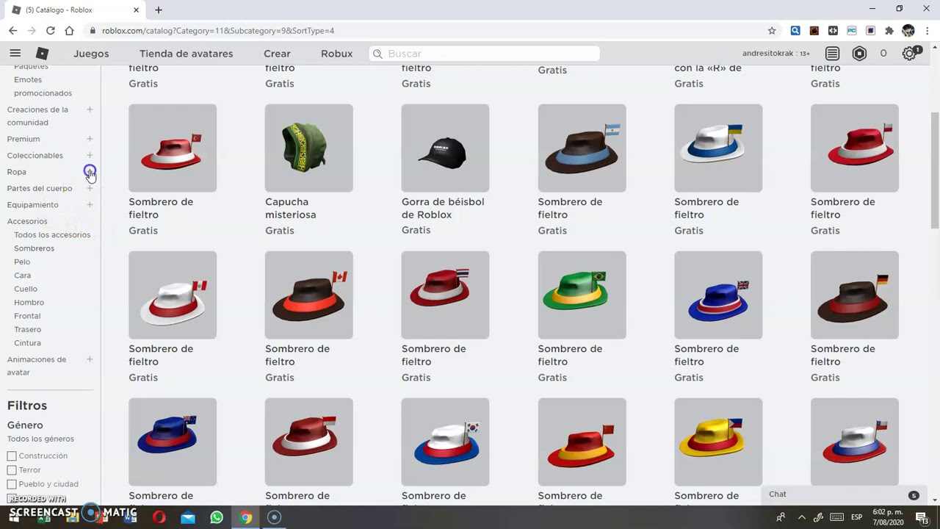This screenshot has width=940, height=529.
Task: Click Chrome icon in taskbar
Action: click(x=245, y=517)
